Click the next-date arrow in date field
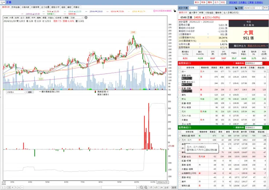The image size is (269, 190). point(261,8)
